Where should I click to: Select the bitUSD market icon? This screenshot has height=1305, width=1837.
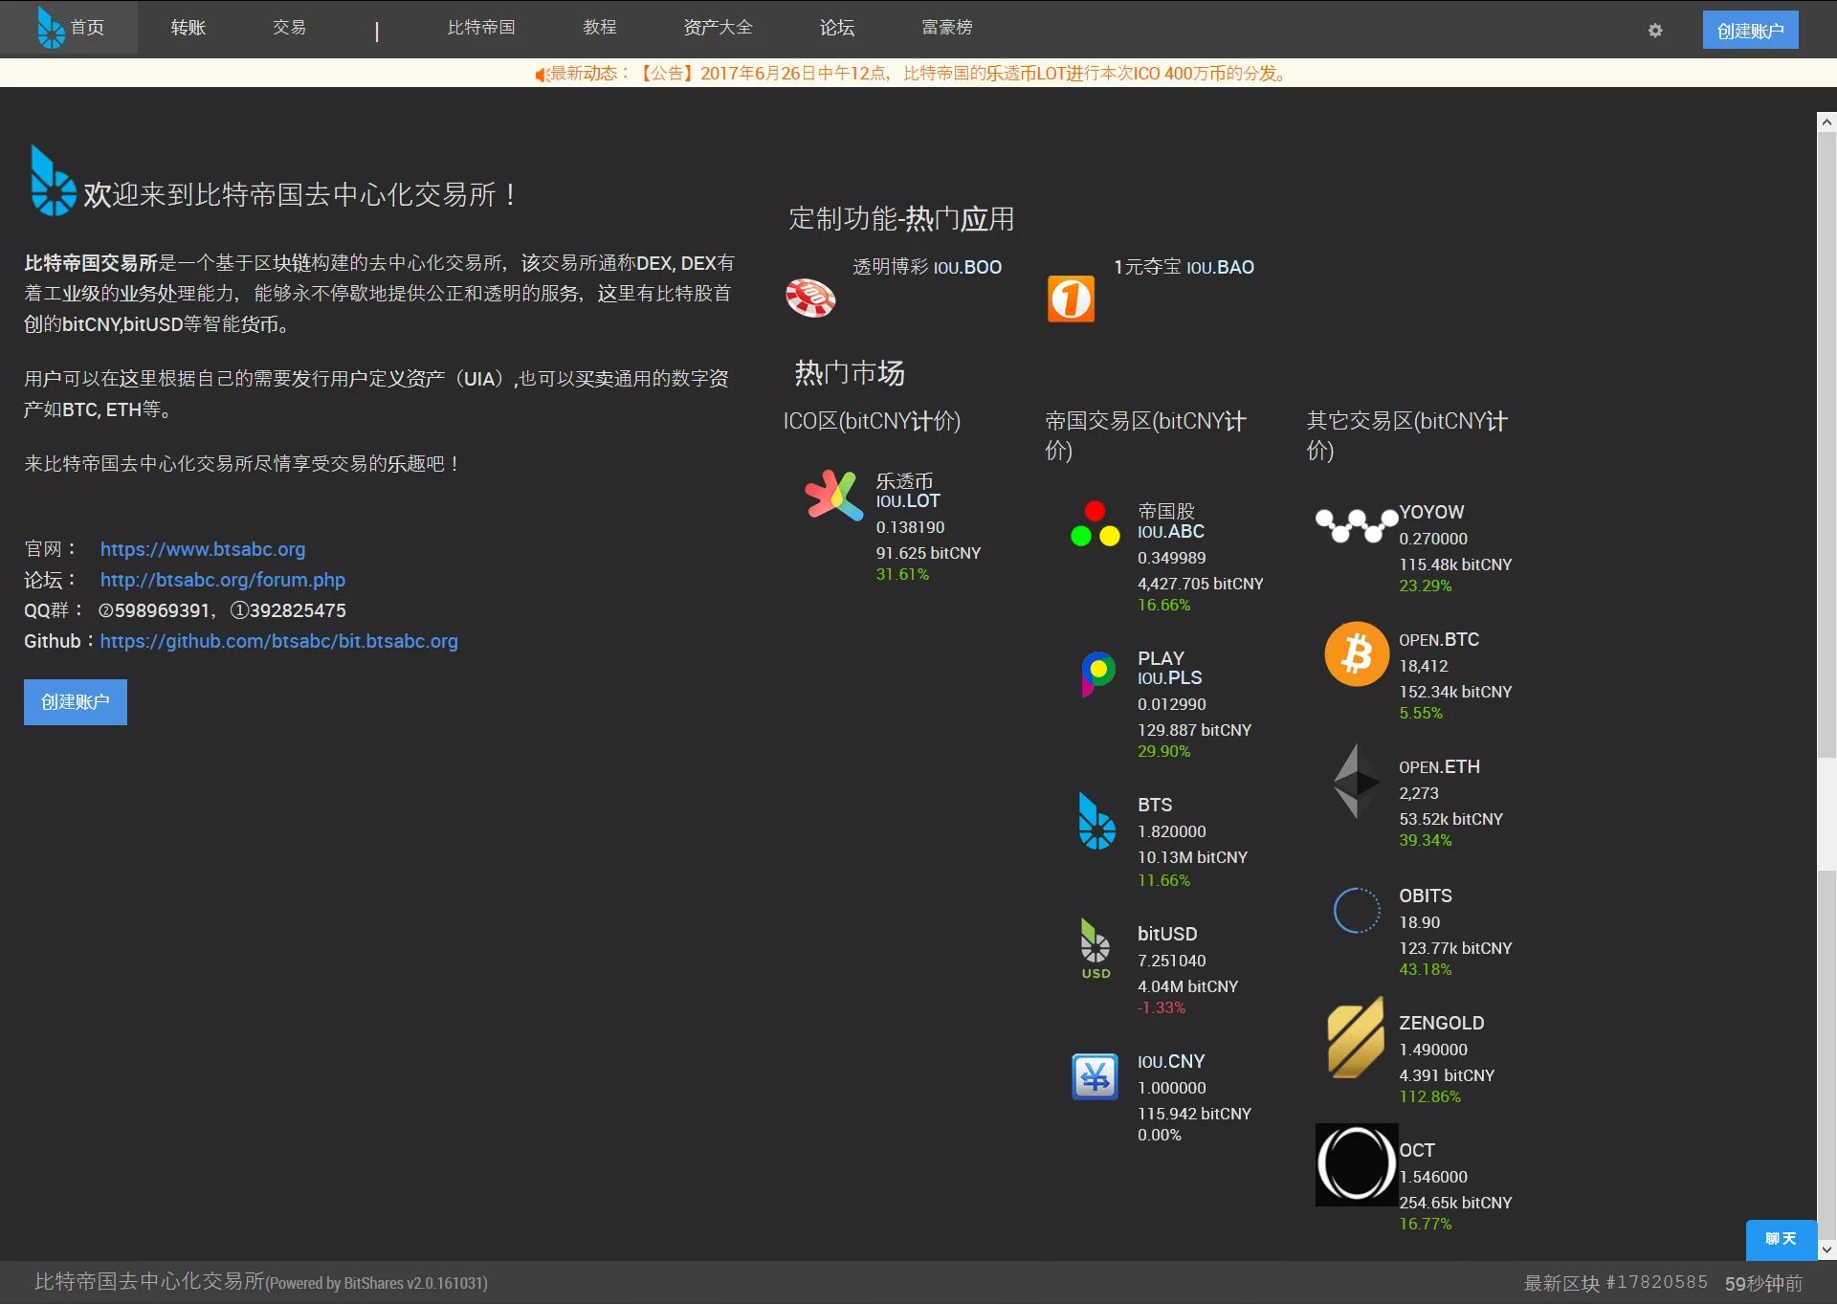pyautogui.click(x=1096, y=948)
